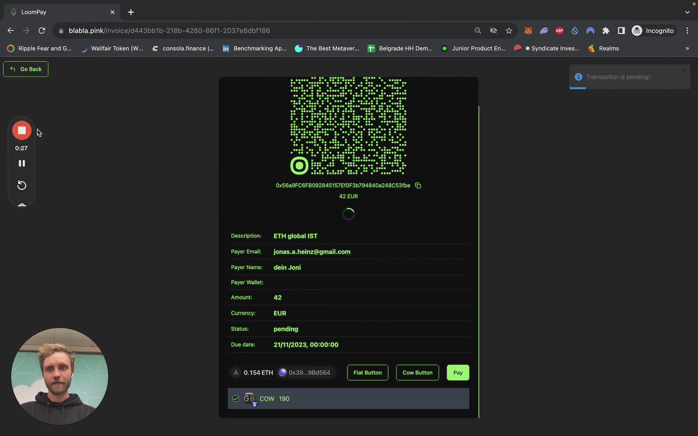Click the Currency value EUR

tap(280, 313)
